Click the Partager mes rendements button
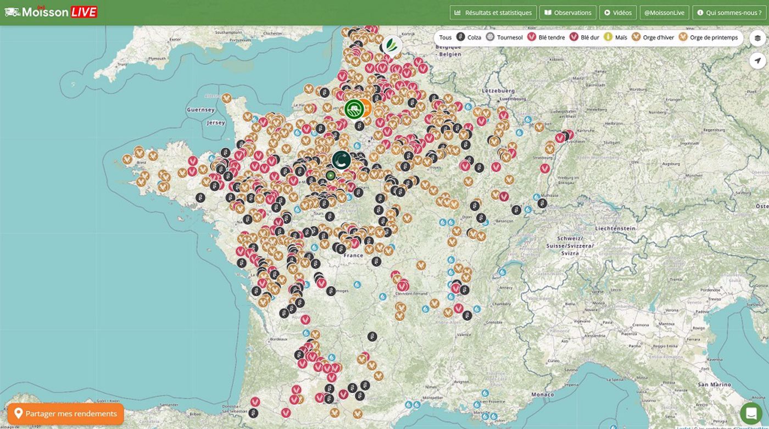Image resolution: width=769 pixels, height=429 pixels. pos(65,414)
